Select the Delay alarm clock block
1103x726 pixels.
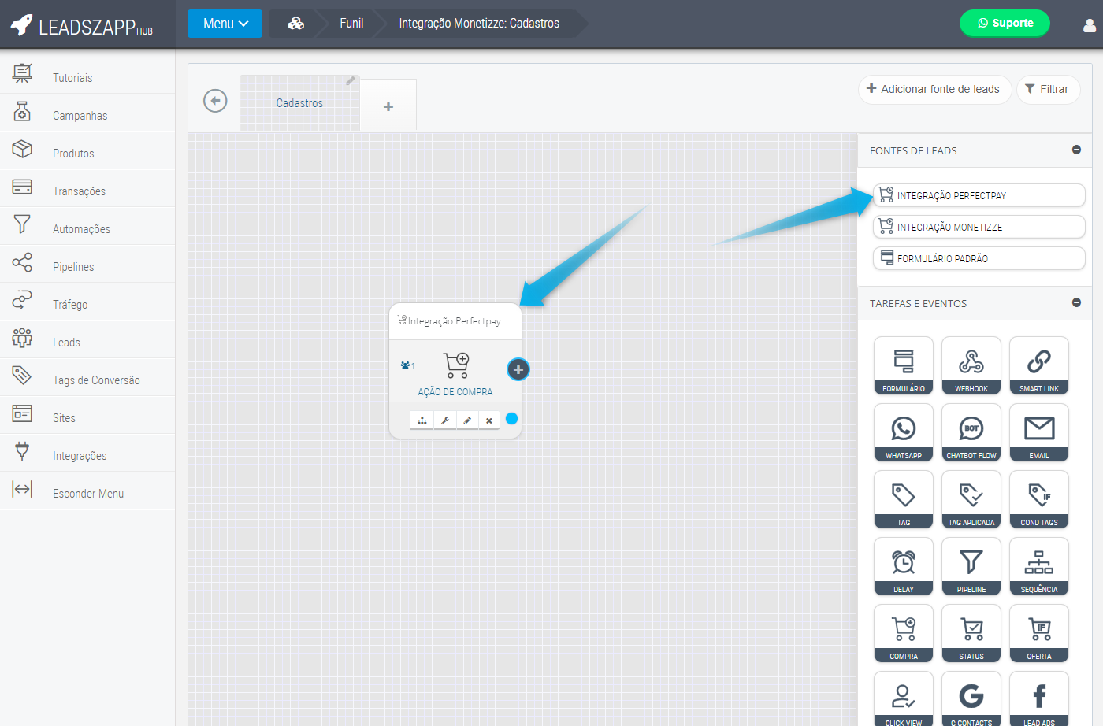tap(903, 566)
